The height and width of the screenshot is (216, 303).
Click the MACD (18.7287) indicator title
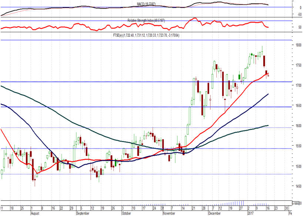coord(146,4)
